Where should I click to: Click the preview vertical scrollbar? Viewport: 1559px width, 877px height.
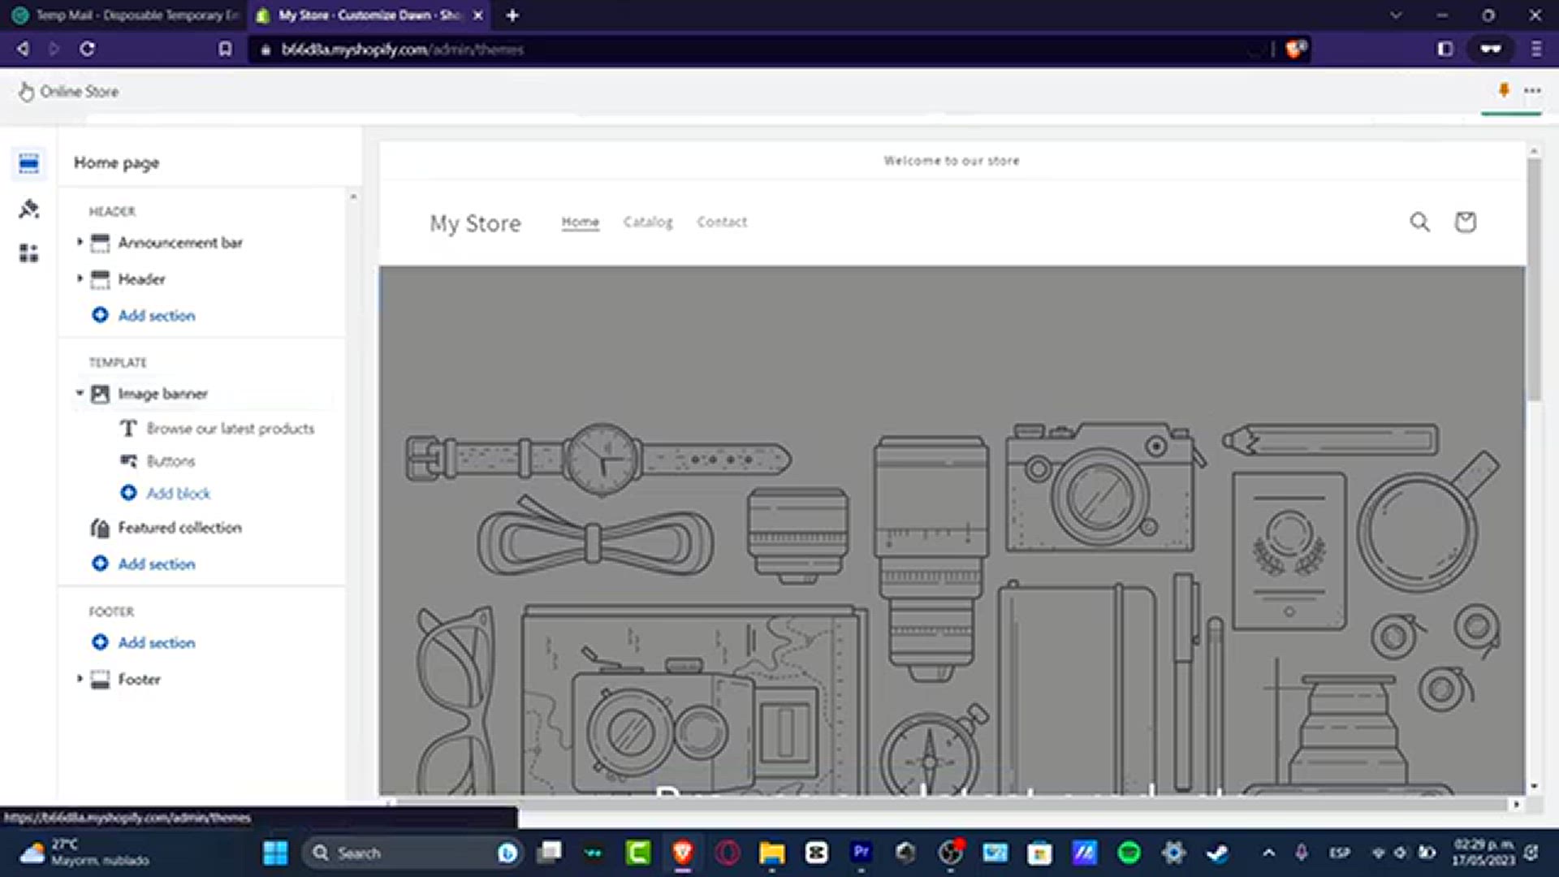click(1533, 280)
